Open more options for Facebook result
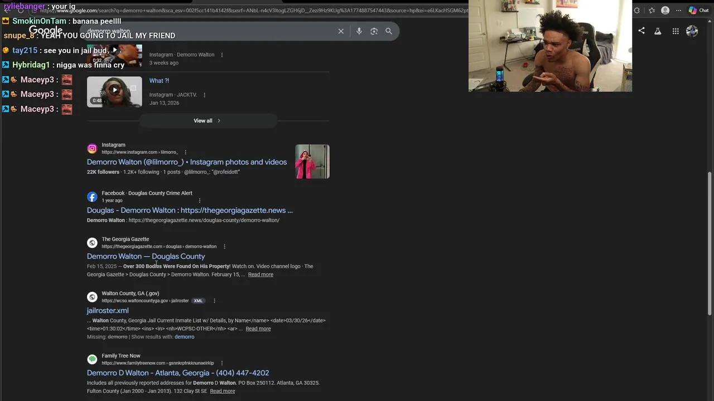Screen dimensions: 714x401 tap(200, 200)
